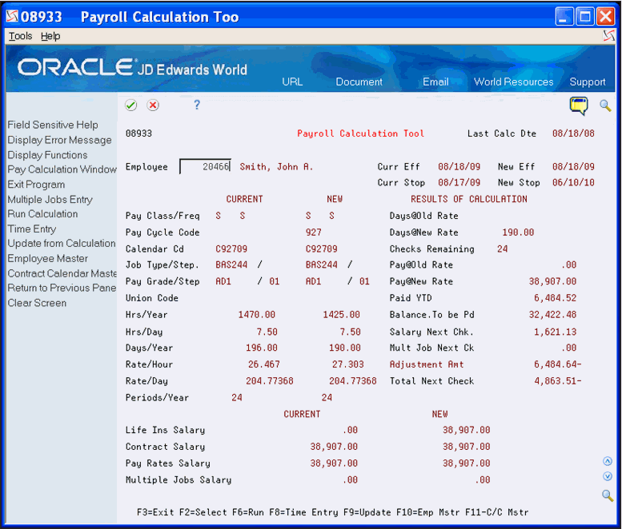Open the Help menu
This screenshot has width=622, height=529.
click(x=50, y=36)
